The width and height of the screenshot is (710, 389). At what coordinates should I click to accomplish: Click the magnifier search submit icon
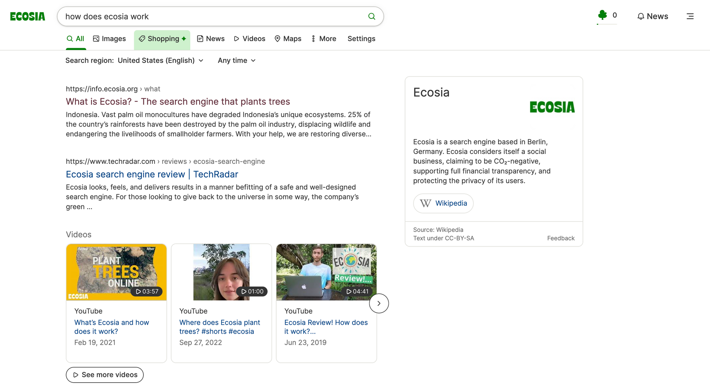coord(372,16)
